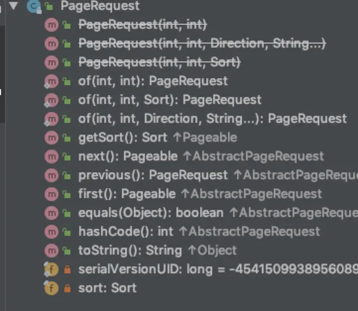The width and height of the screenshot is (358, 311).
Task: Select of(int, int, Direction, String...) method
Action: tap(212, 119)
